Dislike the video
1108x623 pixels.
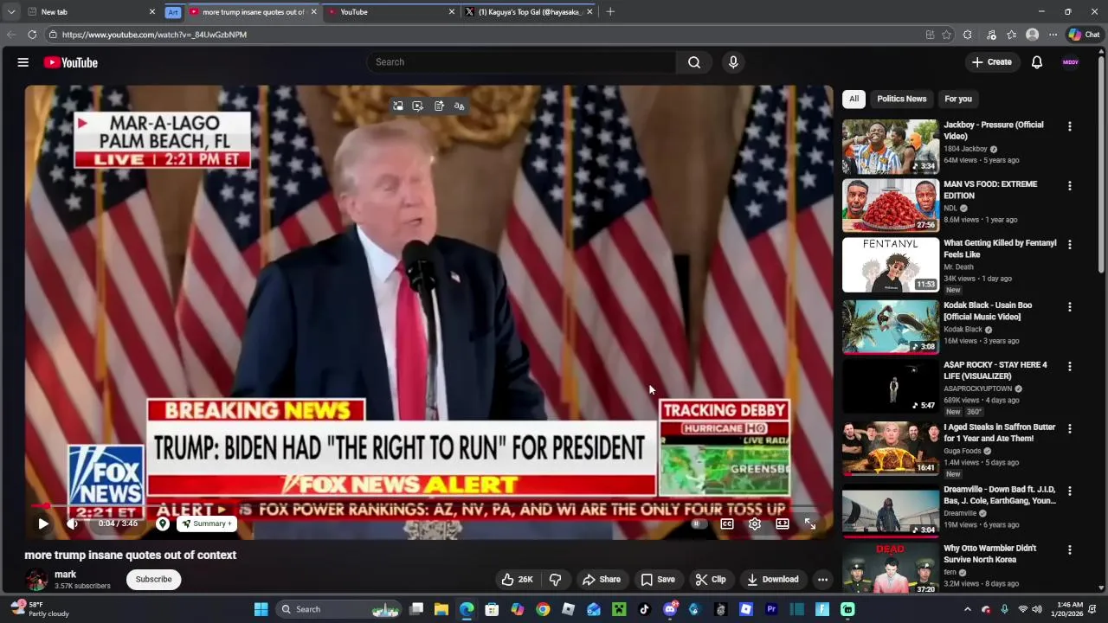(556, 580)
